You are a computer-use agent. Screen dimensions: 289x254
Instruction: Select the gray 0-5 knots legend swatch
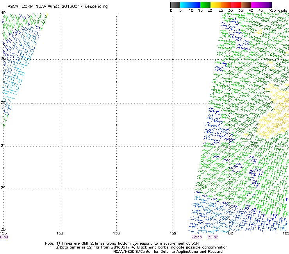pos(175,5)
